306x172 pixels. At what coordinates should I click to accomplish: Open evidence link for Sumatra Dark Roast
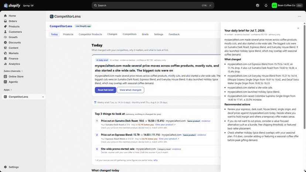(206, 121)
